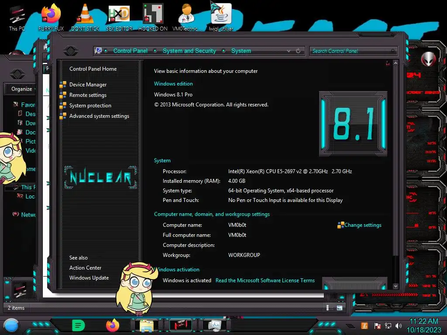Click the network tray icon
The width and height of the screenshot is (447, 335).
click(388, 325)
